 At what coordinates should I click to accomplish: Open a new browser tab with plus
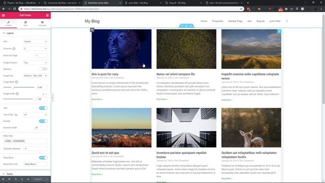point(248,3)
